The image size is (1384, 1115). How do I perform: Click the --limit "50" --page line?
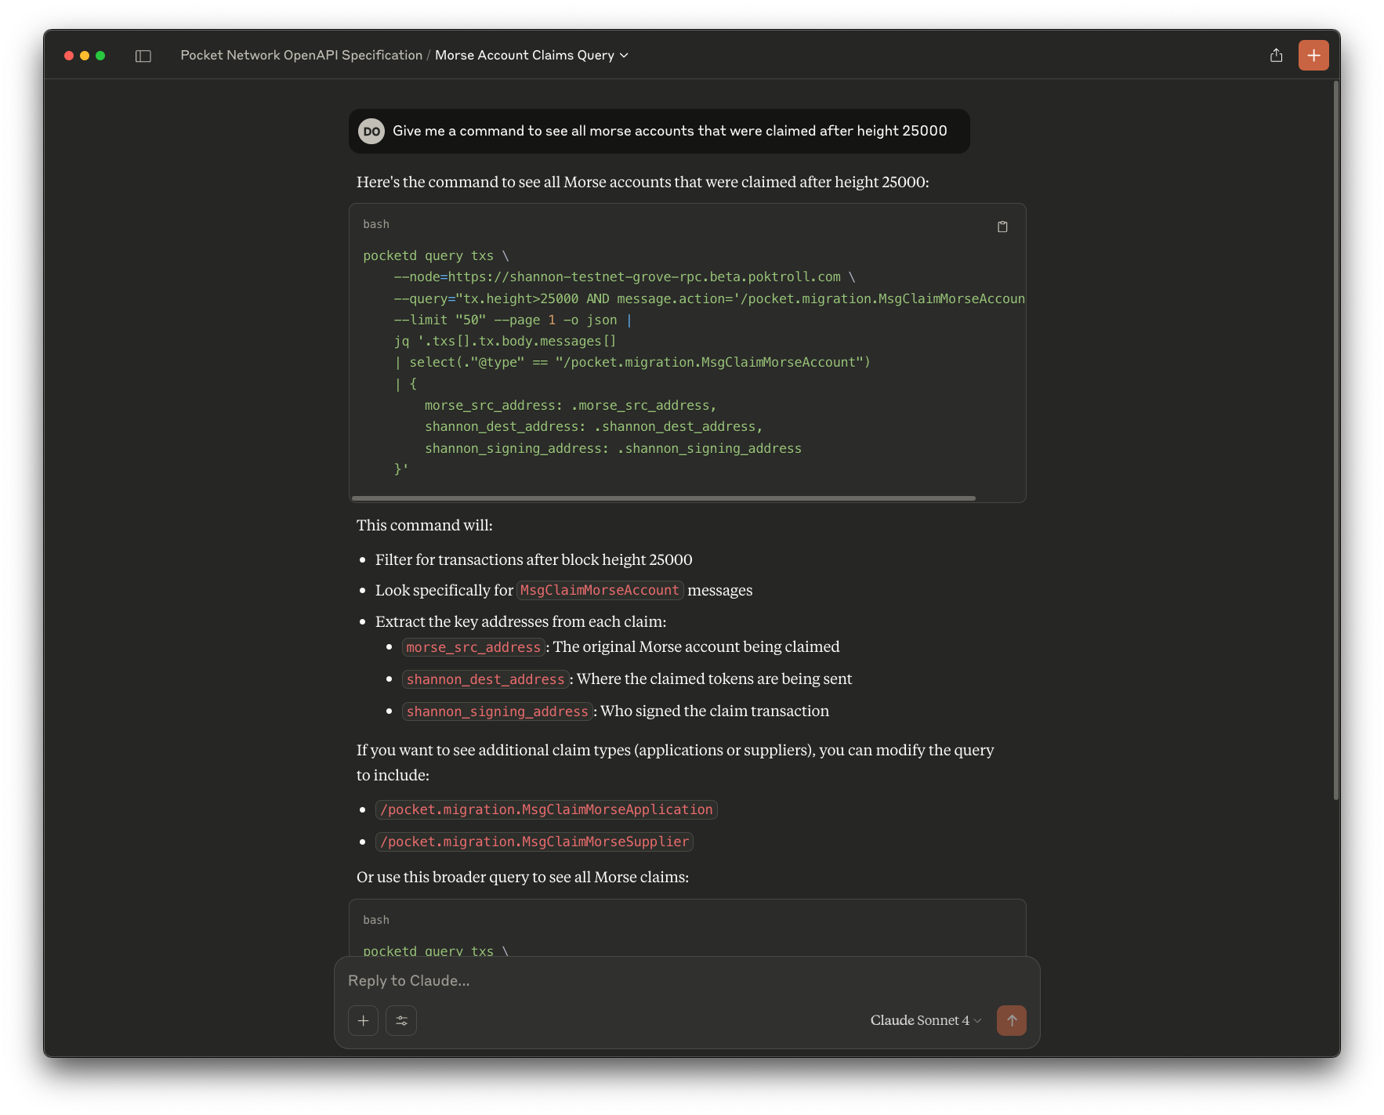pos(513,320)
